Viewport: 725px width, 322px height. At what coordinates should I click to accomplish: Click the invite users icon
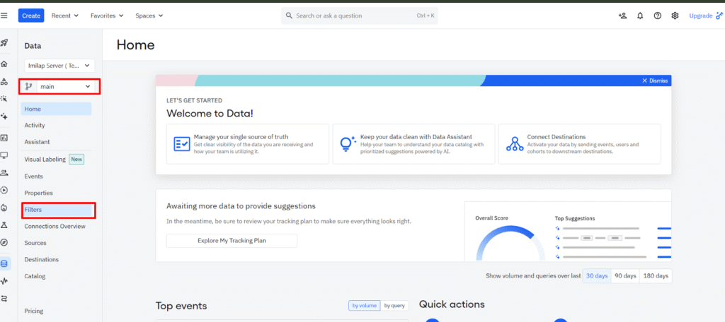(622, 16)
